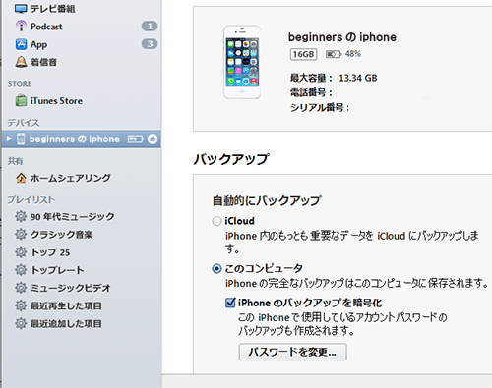
Task: Open the テレビ番組 library icon
Action: (21, 9)
